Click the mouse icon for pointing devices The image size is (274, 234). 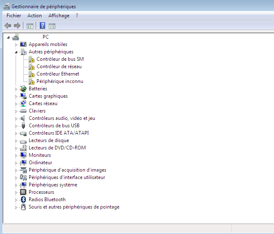(x=23, y=207)
